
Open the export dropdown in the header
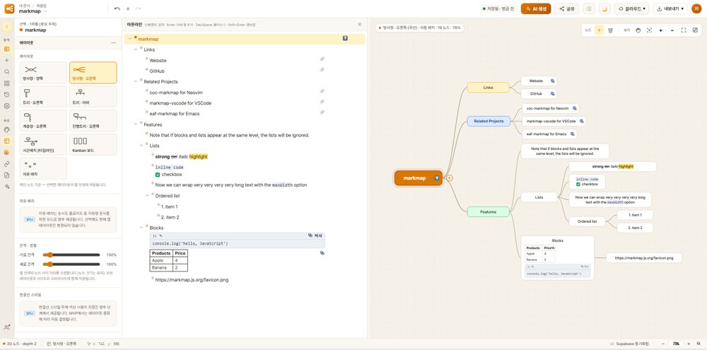coord(670,8)
